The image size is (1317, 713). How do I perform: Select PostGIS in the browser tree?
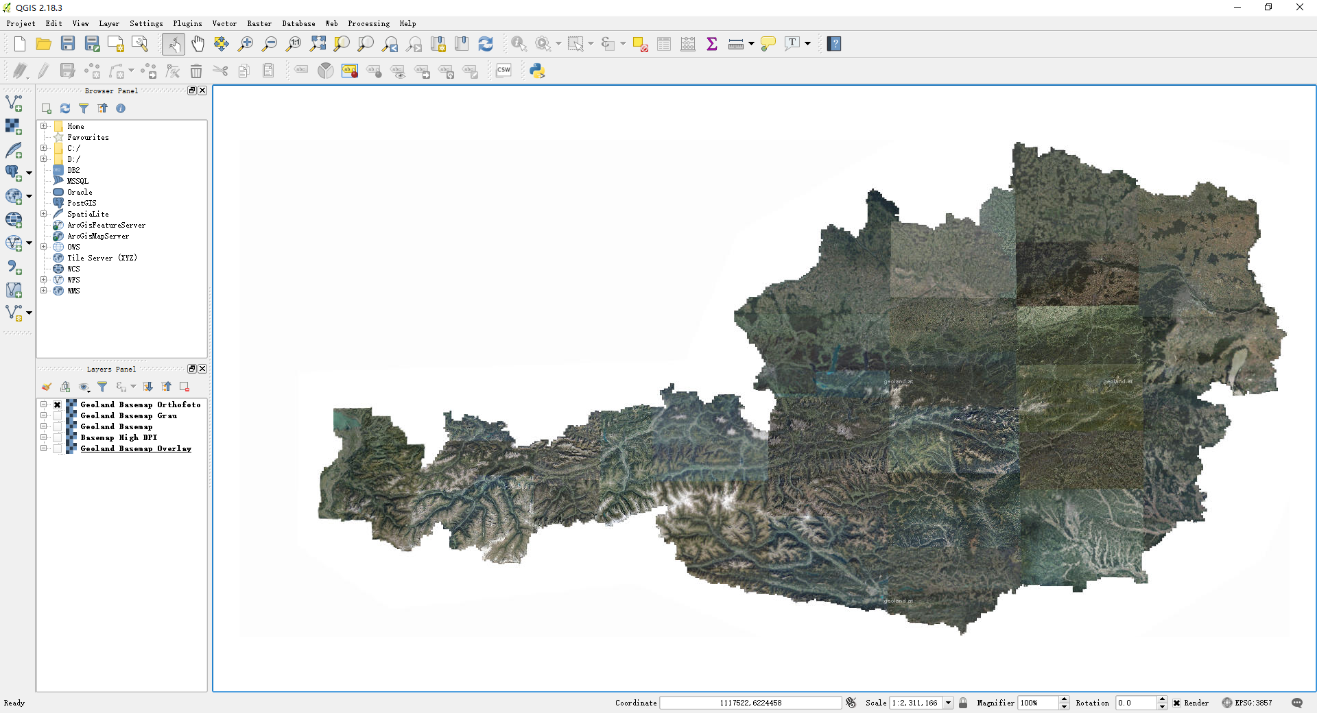tap(82, 203)
